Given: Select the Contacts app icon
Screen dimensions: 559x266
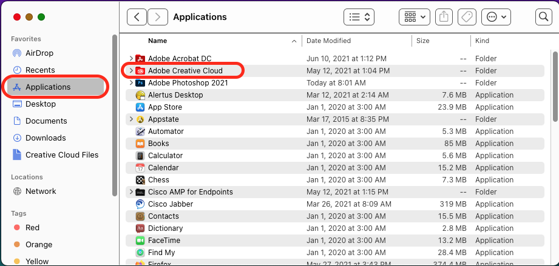Looking at the screenshot, I should click(140, 216).
